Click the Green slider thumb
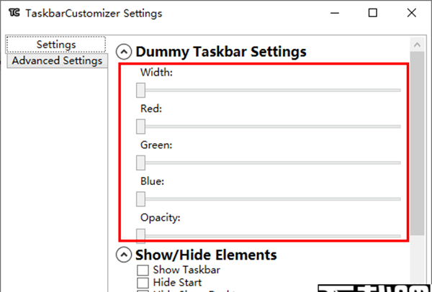 coord(140,163)
